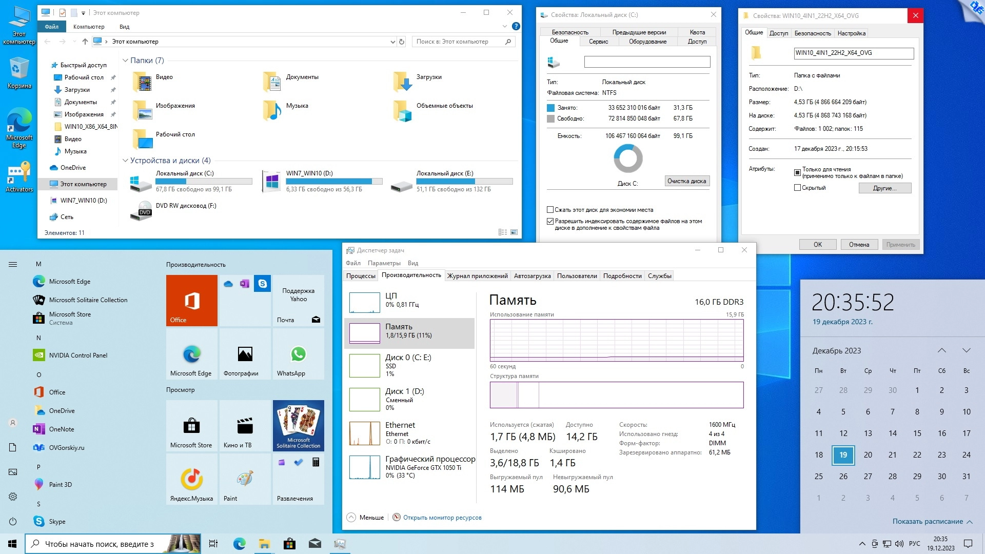
Task: Uncheck the disk content indexing checkbox
Action: (x=550, y=221)
